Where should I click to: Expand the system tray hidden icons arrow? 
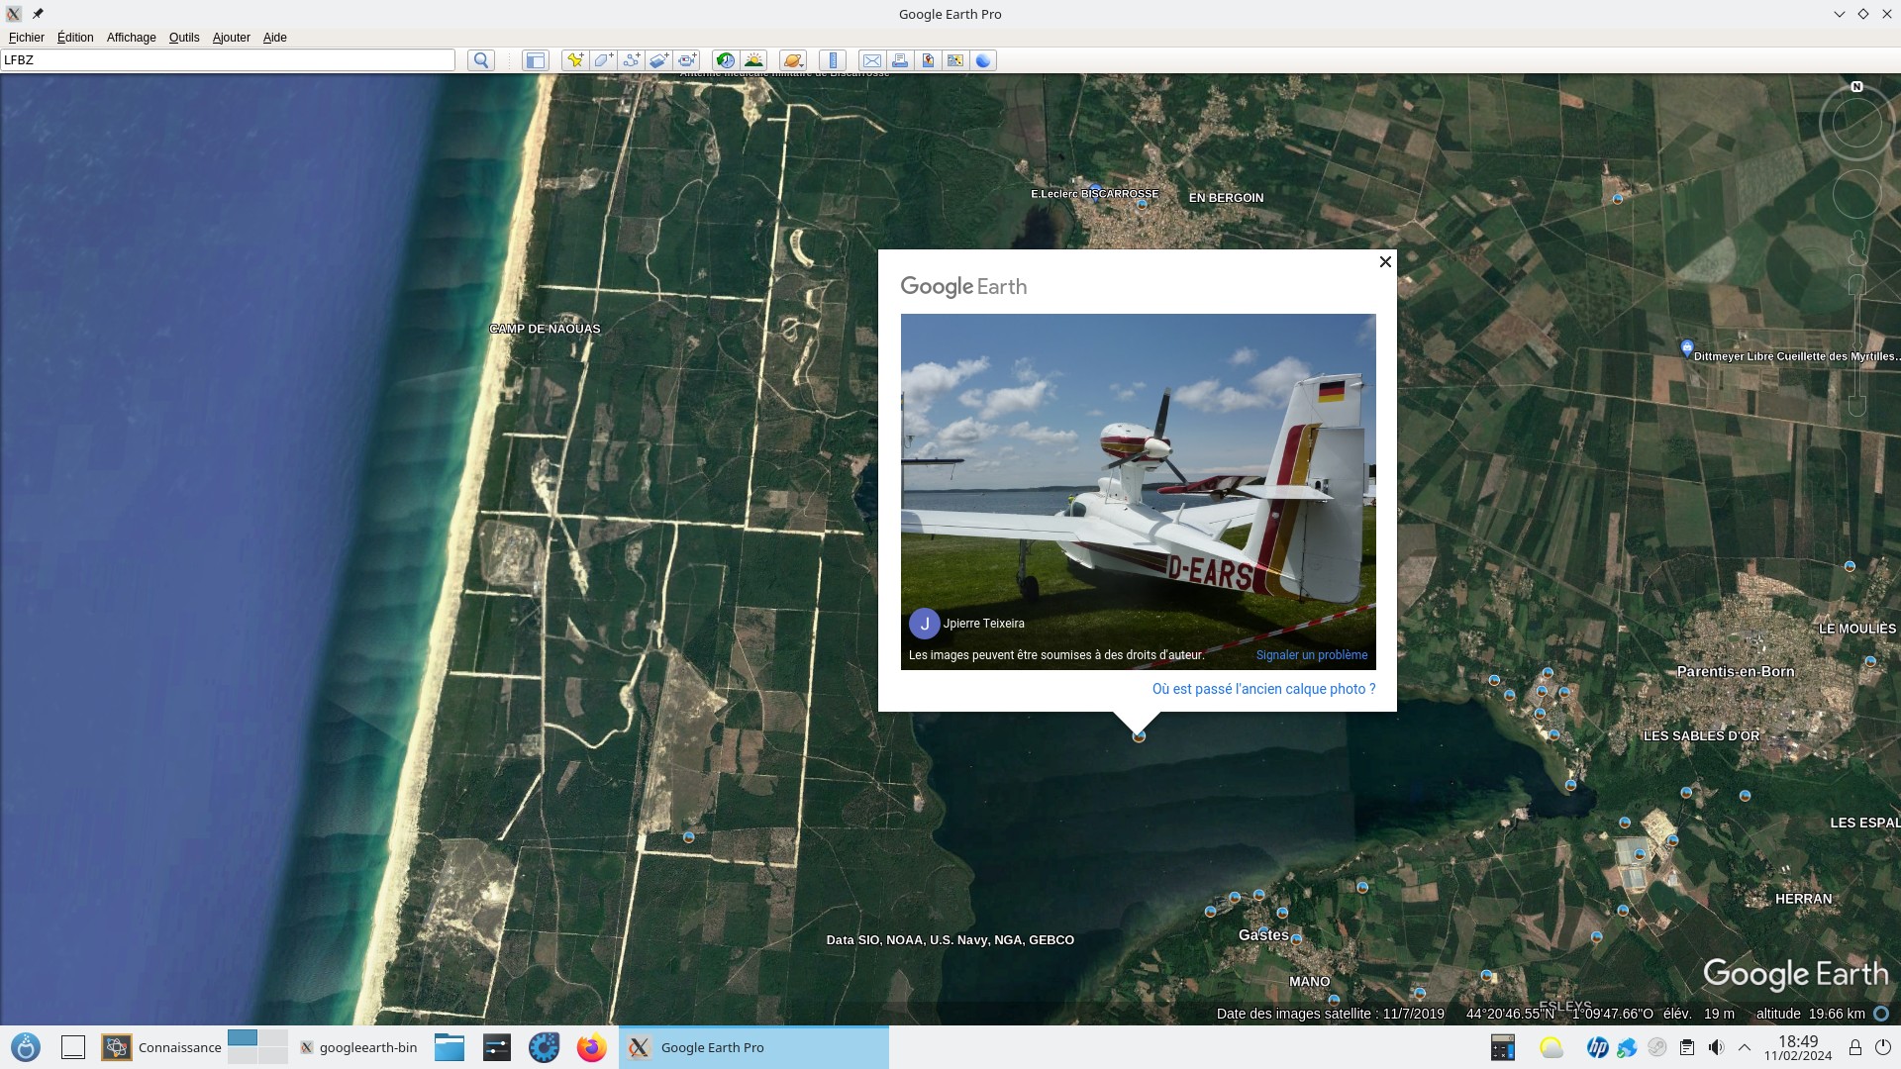pos(1745,1047)
